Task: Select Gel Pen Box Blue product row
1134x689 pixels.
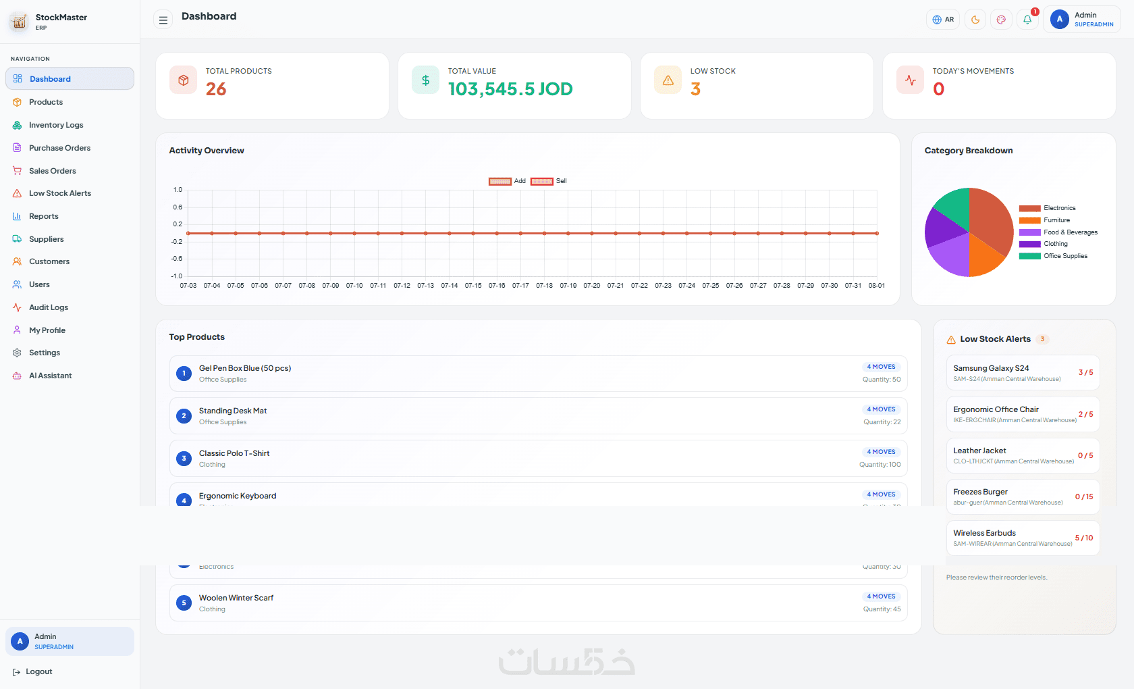Action: point(538,374)
